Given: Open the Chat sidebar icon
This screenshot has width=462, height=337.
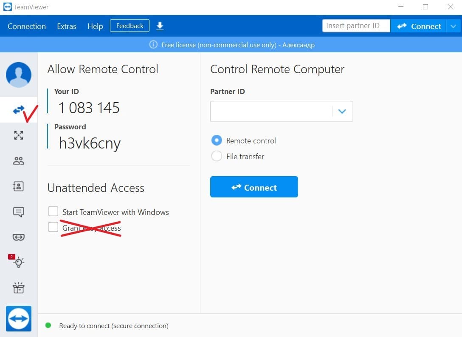Looking at the screenshot, I should coord(19,212).
